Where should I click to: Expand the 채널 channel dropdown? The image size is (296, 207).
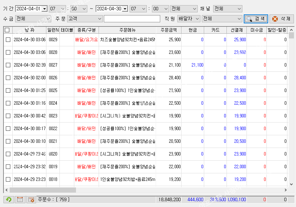[x=239, y=9]
